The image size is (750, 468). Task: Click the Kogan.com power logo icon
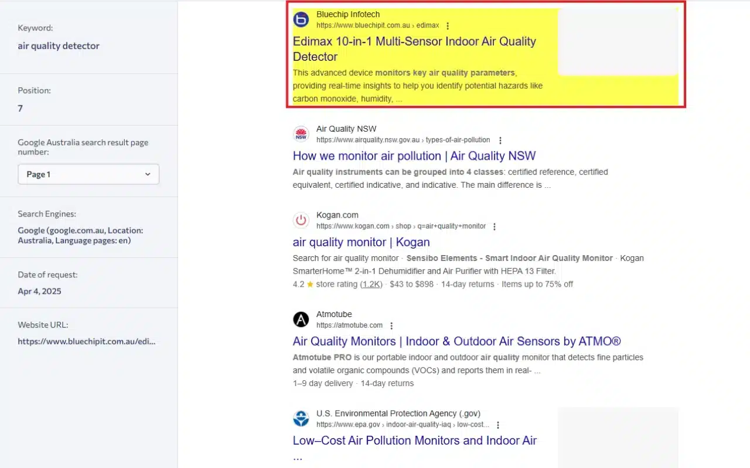301,221
